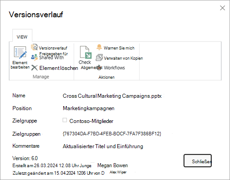The width and height of the screenshot is (230, 180).
Task: Click the Element löschen text label
Action: pos(59,68)
